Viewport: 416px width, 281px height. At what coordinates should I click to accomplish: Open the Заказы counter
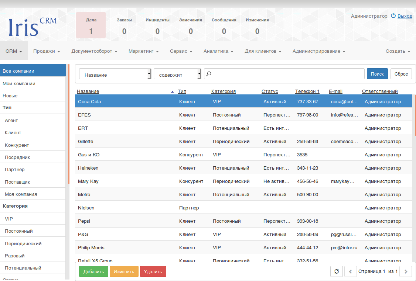[x=124, y=26]
